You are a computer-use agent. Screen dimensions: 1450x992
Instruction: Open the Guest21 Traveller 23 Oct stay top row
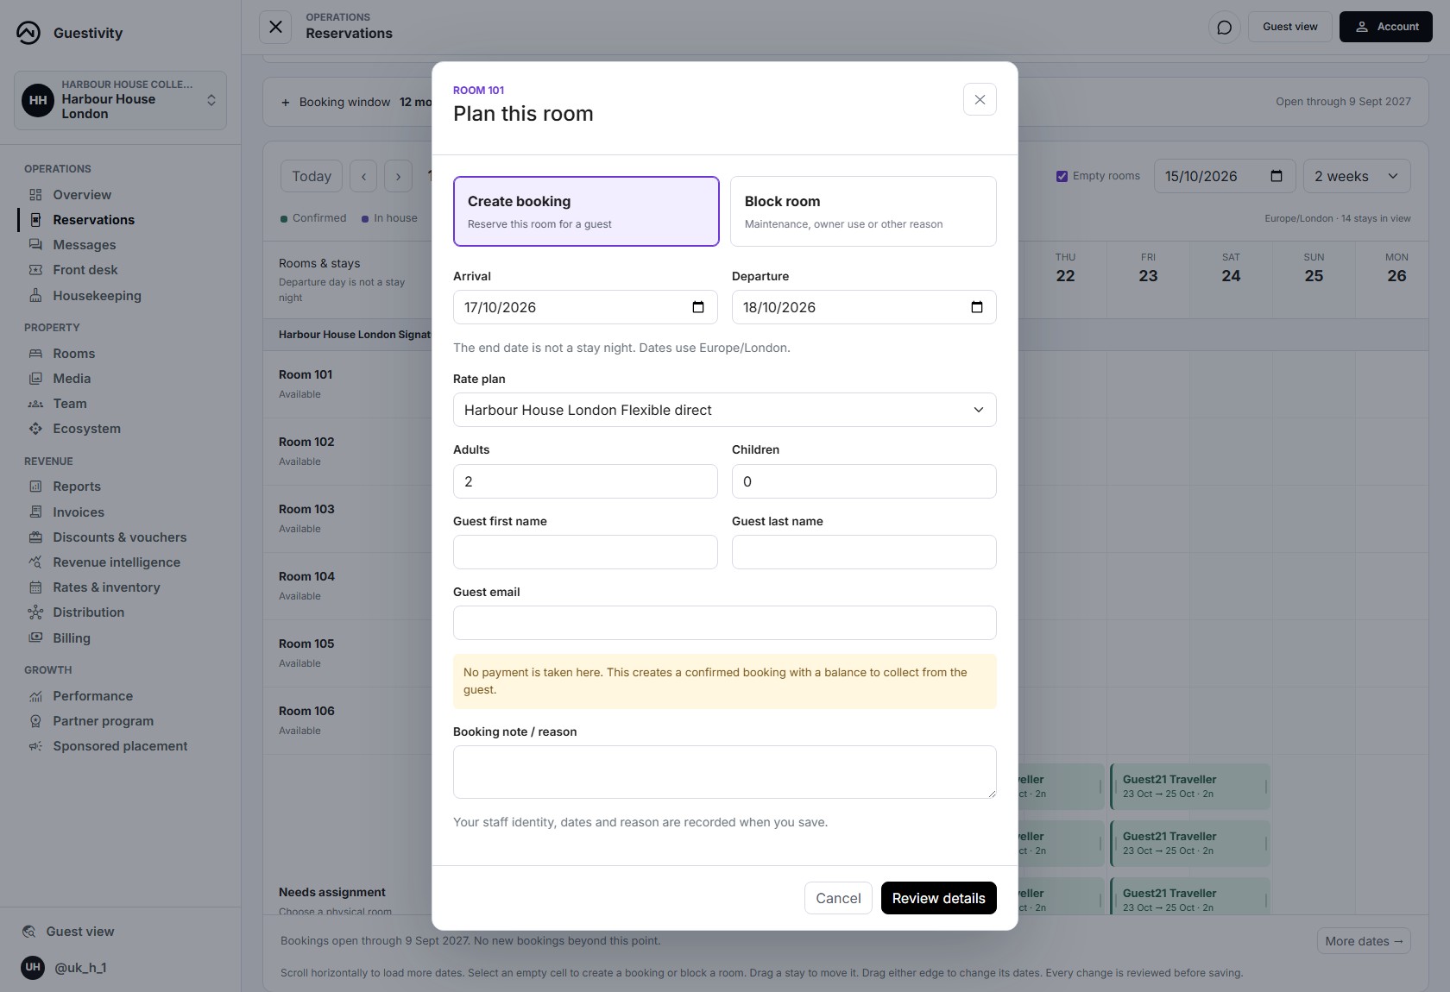point(1189,786)
